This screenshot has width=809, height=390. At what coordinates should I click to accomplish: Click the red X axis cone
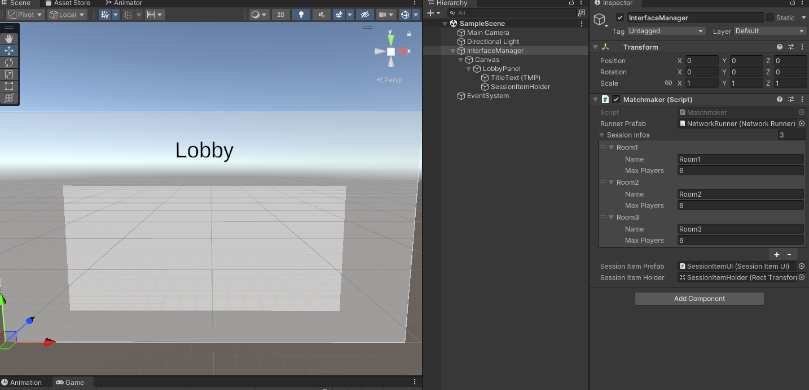pos(403,51)
